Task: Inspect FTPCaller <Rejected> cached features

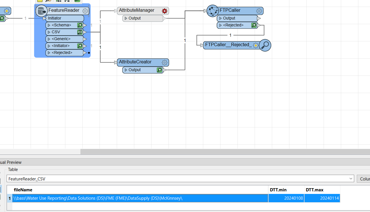Action: 254,25
